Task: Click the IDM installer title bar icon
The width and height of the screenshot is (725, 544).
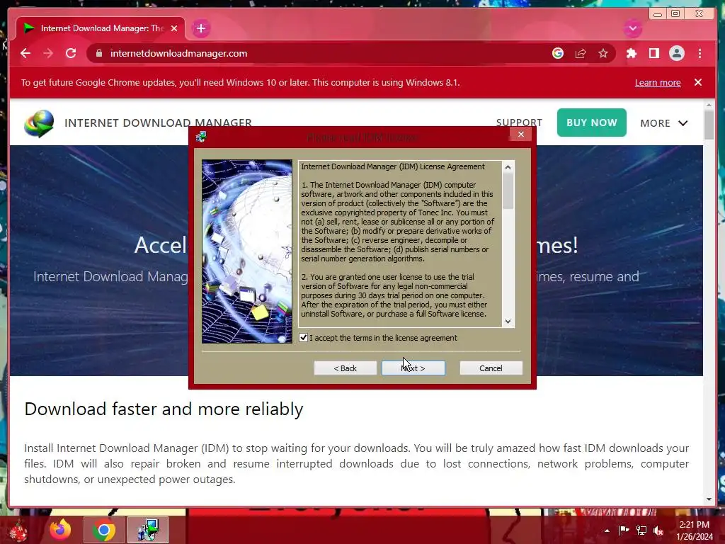Action: tap(201, 137)
